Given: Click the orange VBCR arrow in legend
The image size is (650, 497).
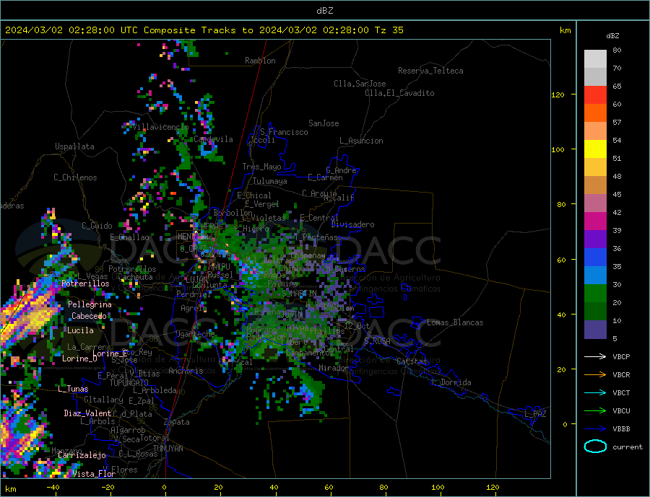Looking at the screenshot, I should tap(596, 375).
